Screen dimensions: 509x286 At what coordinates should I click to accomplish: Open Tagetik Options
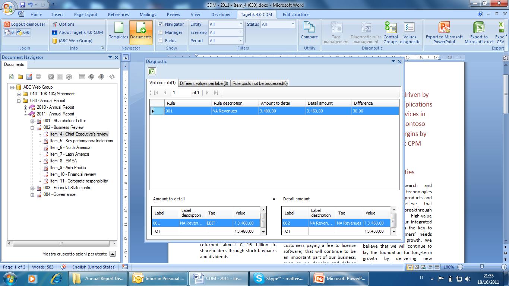click(63, 24)
